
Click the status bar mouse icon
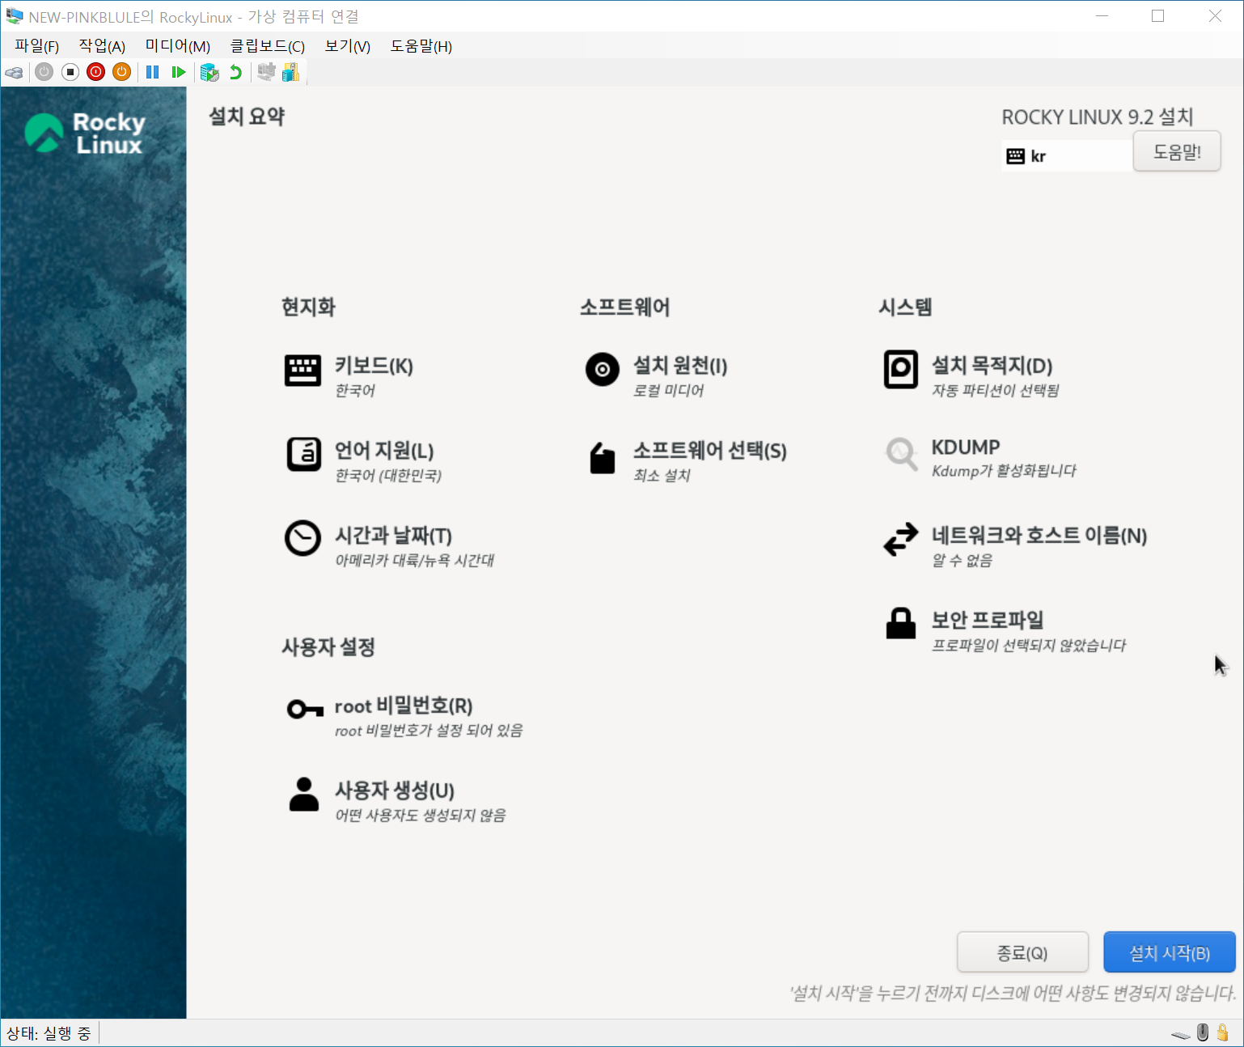tap(1203, 1032)
